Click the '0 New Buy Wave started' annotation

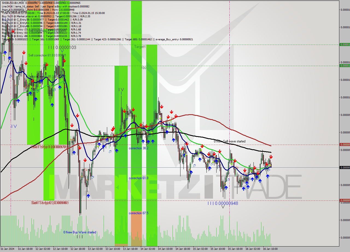click(80, 232)
